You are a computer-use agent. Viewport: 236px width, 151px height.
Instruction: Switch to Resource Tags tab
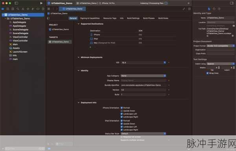110,18
